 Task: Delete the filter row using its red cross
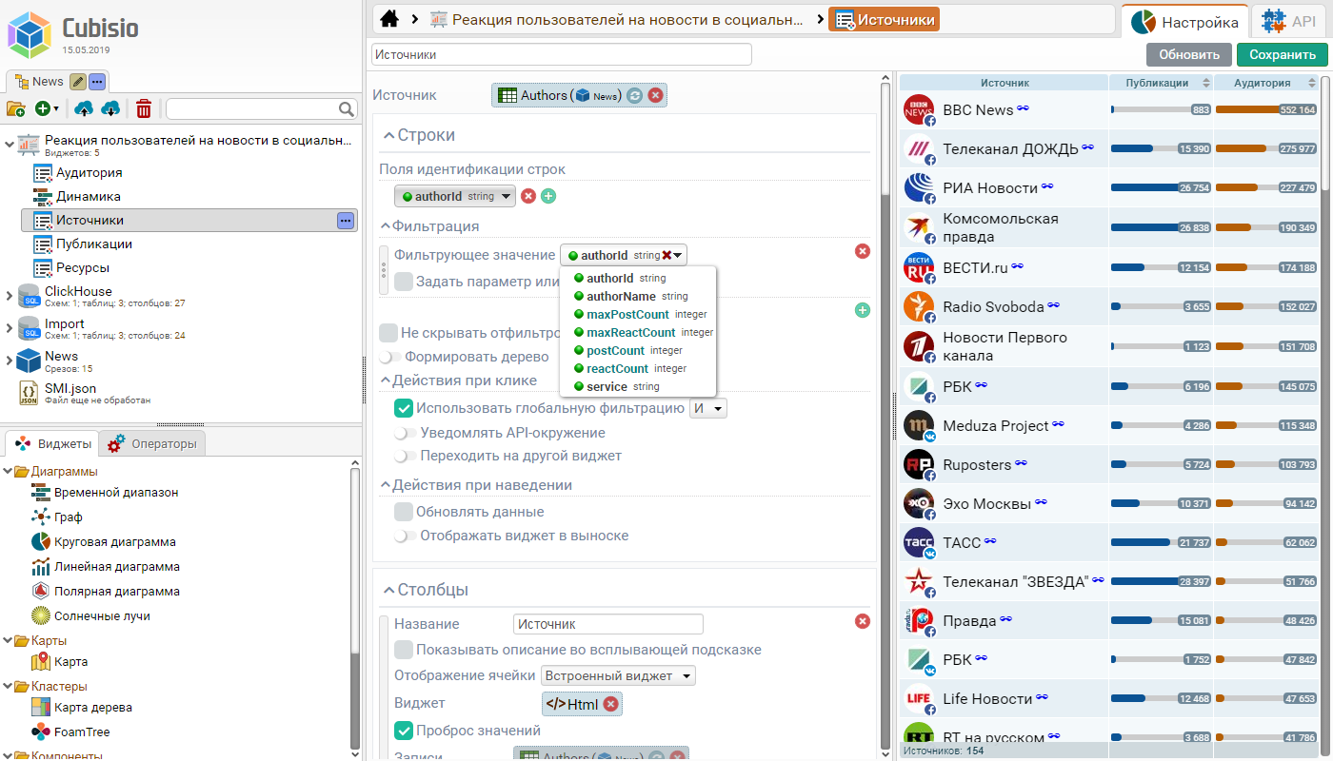click(863, 251)
